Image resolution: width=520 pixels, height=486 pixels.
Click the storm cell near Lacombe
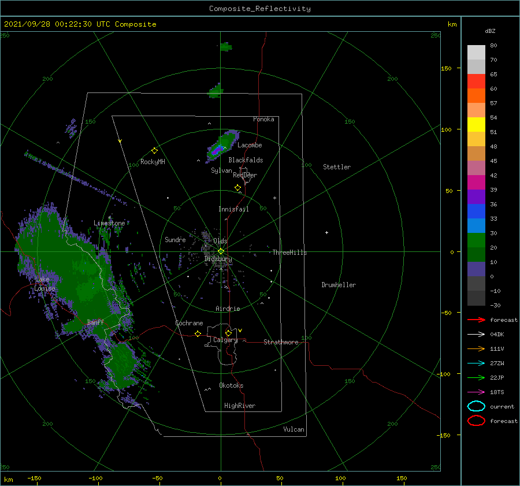tap(221, 146)
